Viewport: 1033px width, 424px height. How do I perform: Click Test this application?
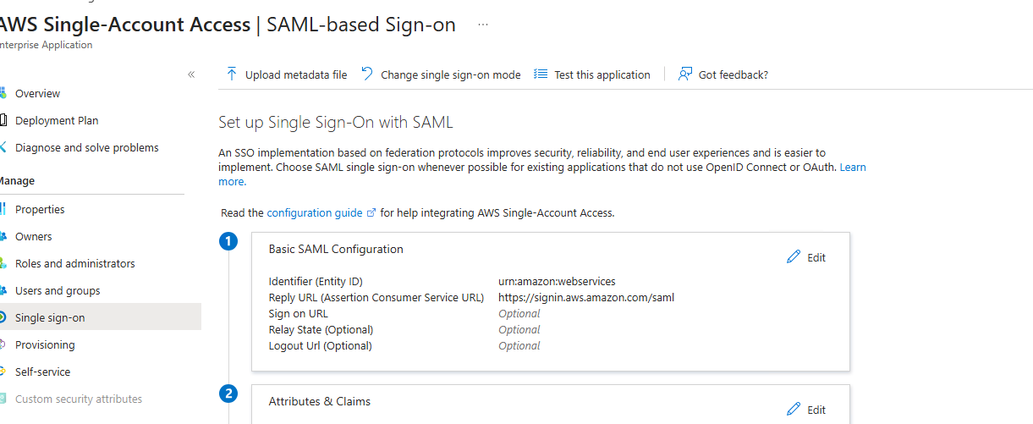593,74
